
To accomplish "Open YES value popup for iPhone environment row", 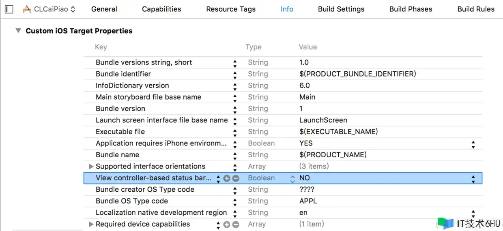I will tap(473, 144).
